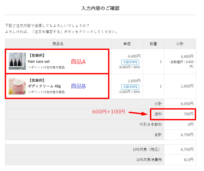Screen dimensions: 204x171
Task: Click the 小計 column header
Action: [x=180, y=44]
